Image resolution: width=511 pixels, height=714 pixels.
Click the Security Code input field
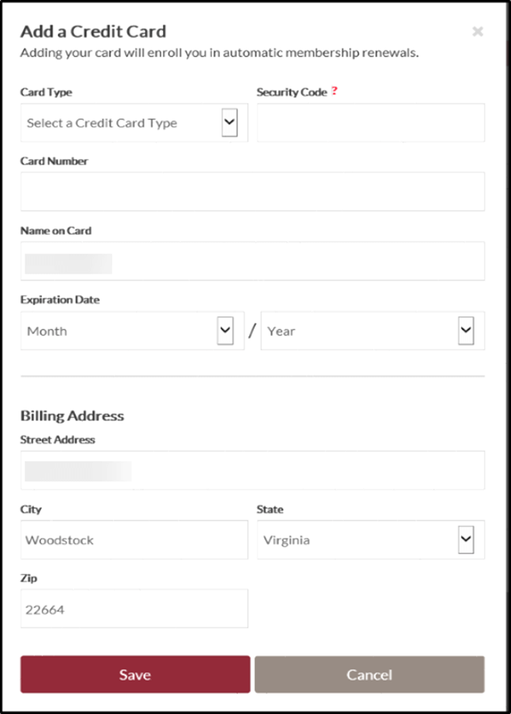click(371, 123)
